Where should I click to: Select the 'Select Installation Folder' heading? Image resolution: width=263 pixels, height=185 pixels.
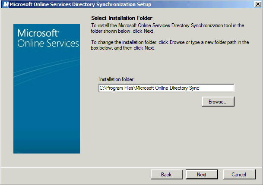pos(122,18)
